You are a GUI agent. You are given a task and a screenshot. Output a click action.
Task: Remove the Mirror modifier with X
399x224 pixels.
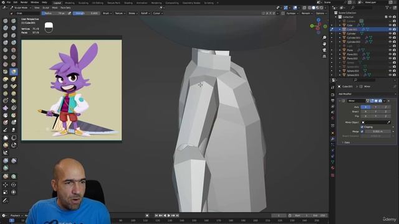point(388,101)
